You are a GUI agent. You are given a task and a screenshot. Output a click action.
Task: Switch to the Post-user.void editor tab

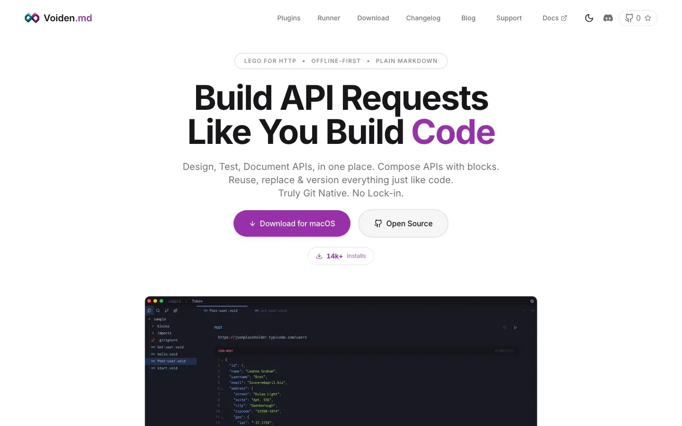coord(221,311)
